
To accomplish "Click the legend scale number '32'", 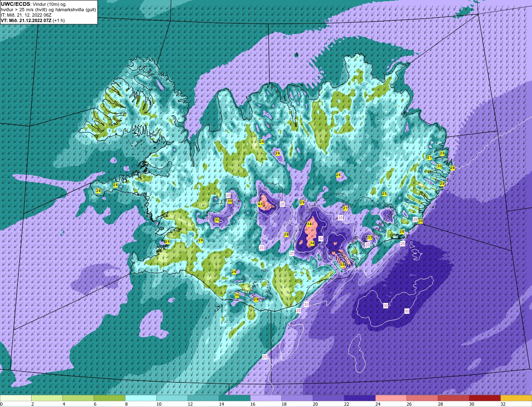I will (502, 404).
